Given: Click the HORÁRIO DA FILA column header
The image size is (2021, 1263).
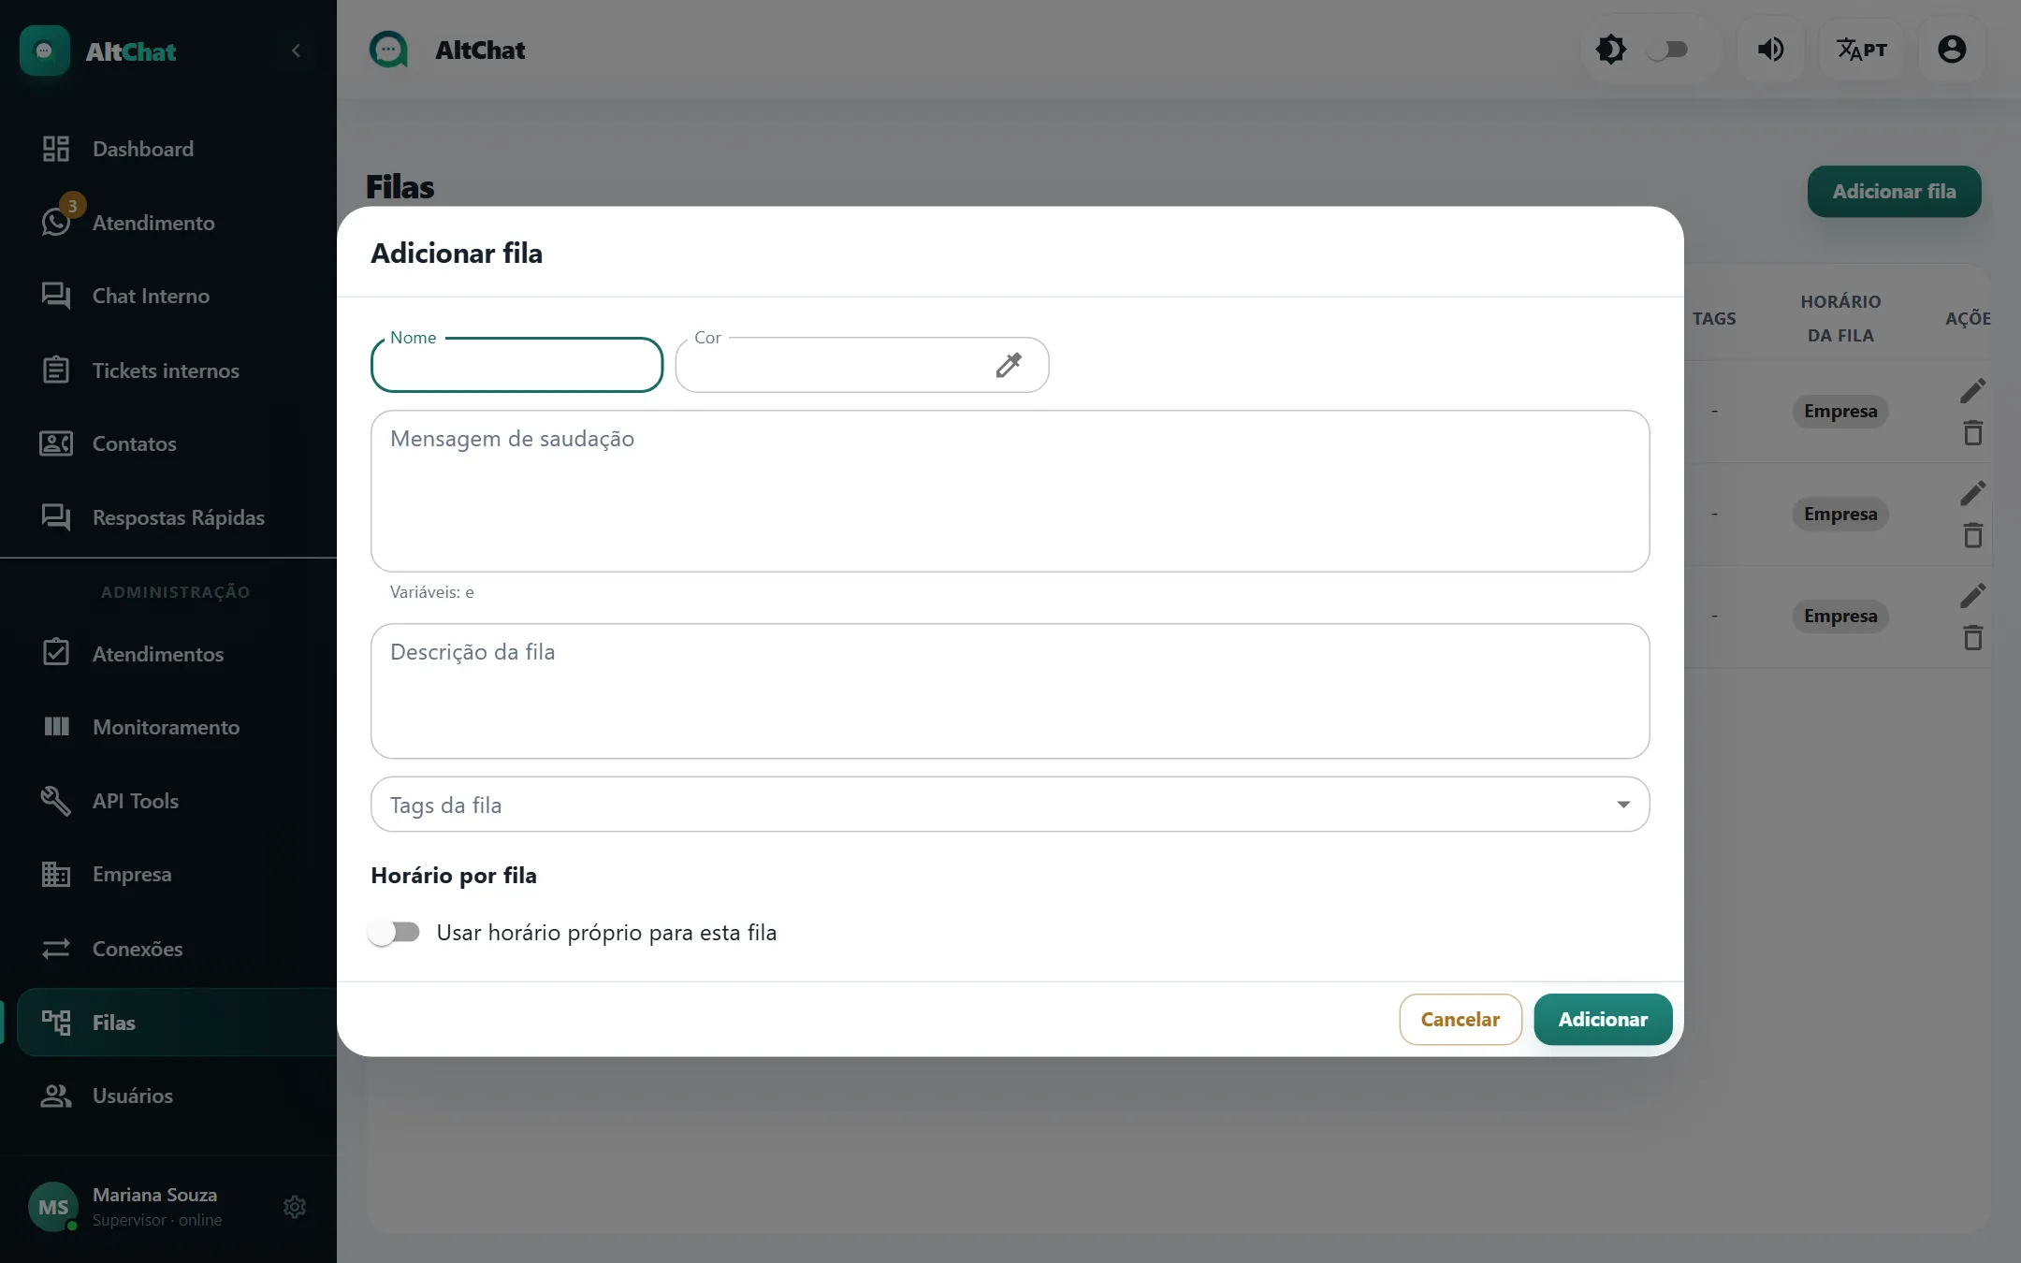Looking at the screenshot, I should (x=1839, y=318).
